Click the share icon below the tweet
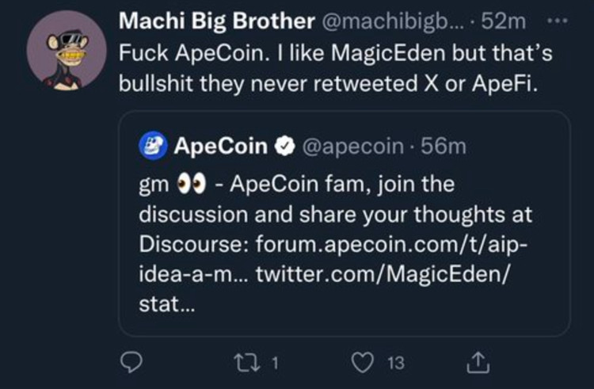The image size is (594, 389). (x=477, y=363)
